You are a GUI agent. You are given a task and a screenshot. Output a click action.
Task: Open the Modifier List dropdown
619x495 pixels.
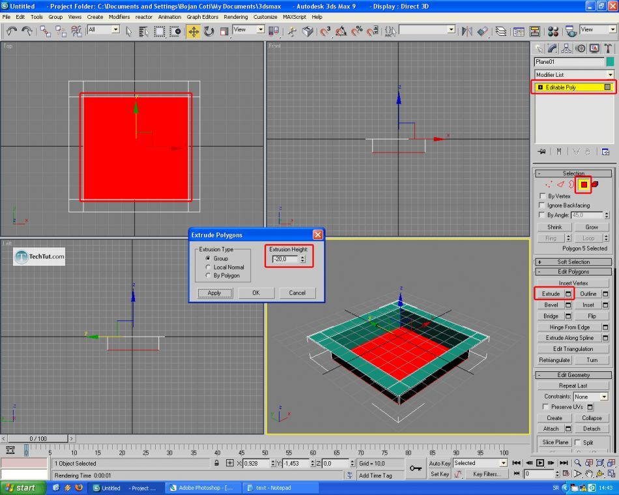click(x=573, y=74)
